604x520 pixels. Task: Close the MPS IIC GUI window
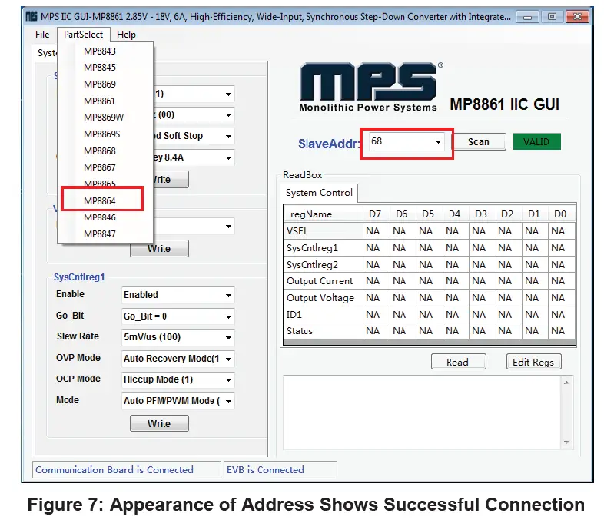(x=577, y=17)
